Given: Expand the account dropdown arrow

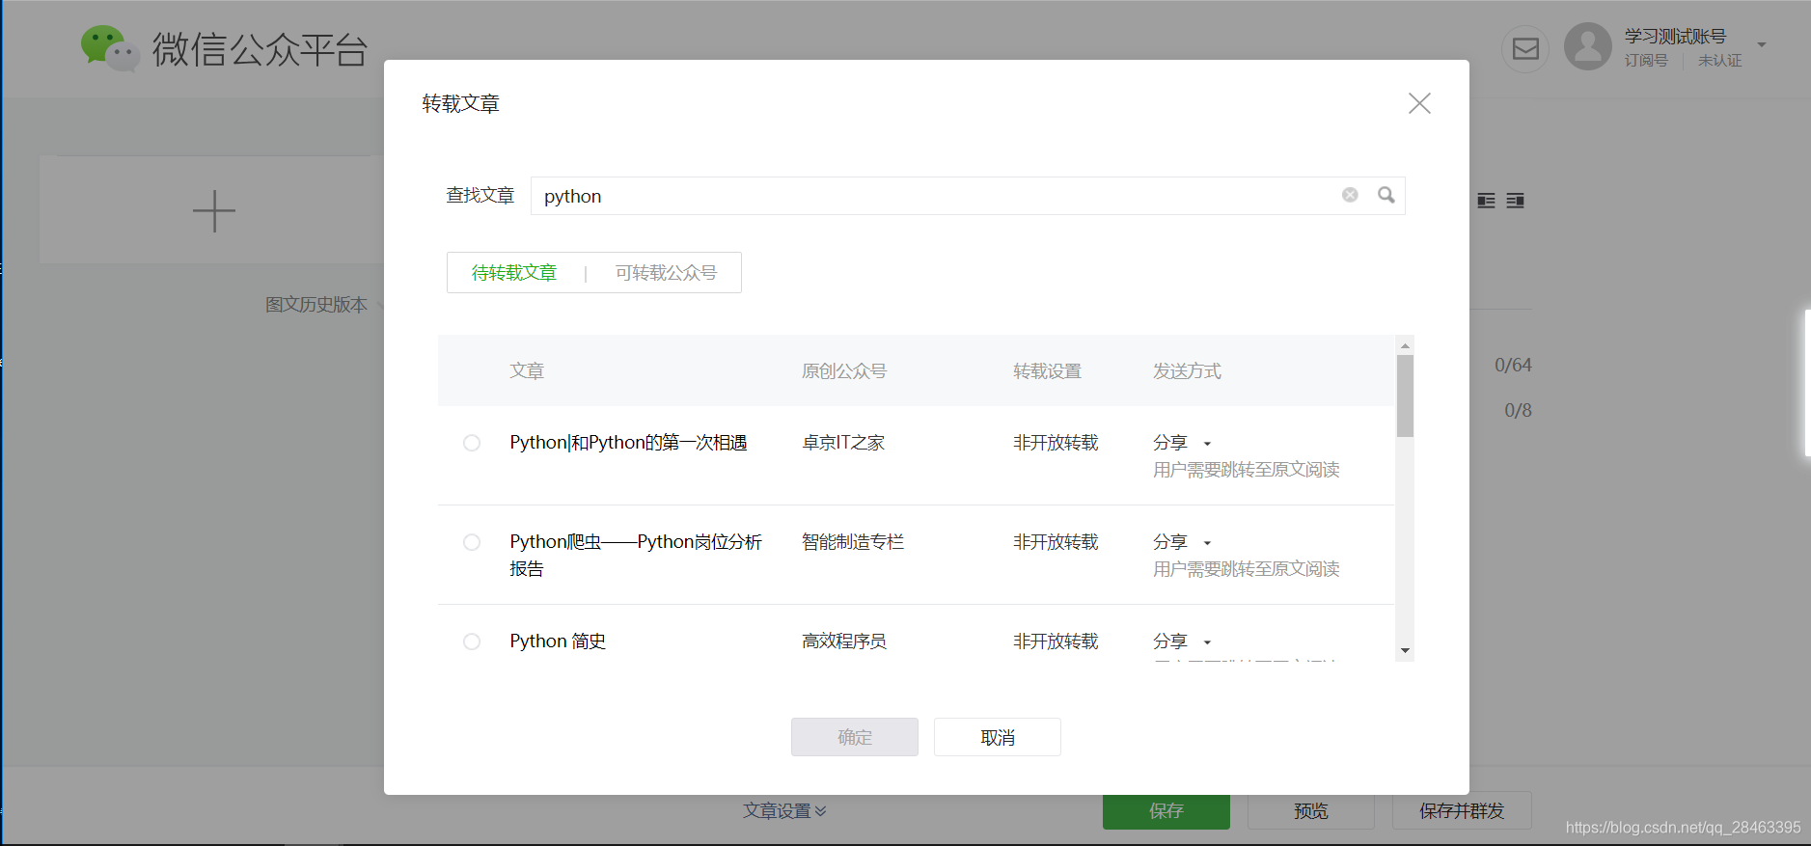Looking at the screenshot, I should tap(1762, 45).
